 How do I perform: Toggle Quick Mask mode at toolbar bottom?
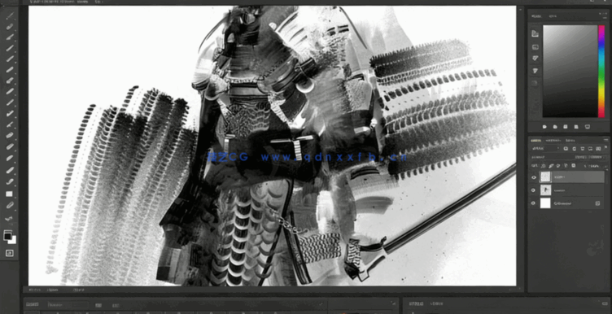9,253
